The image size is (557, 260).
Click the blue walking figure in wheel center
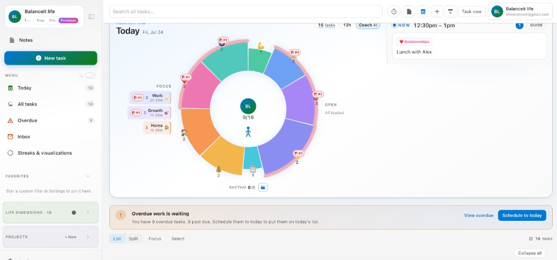coord(248,132)
